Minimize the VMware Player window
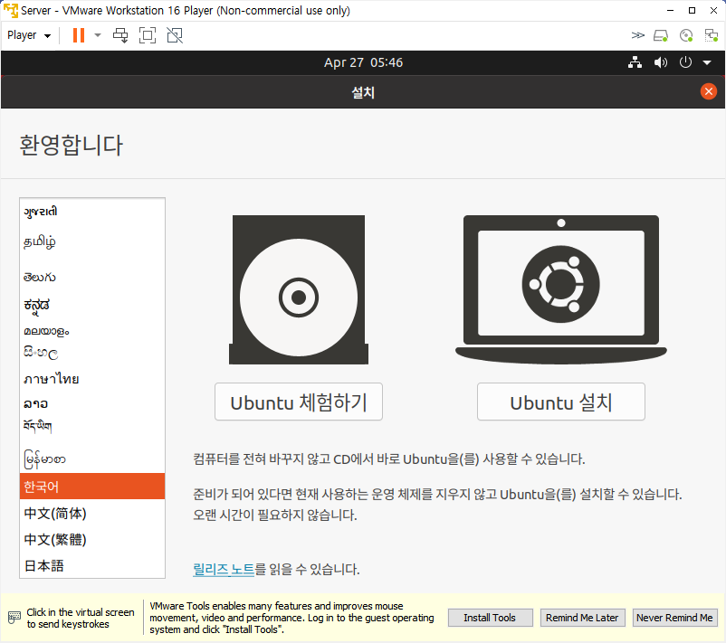 [x=670, y=10]
